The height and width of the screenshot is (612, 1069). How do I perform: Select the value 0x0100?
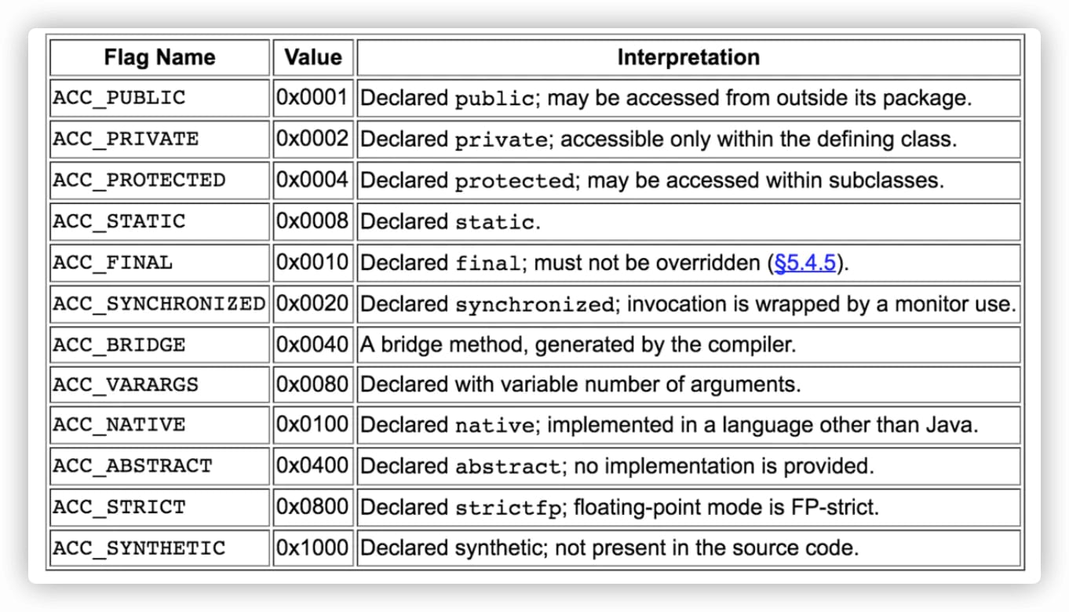tap(312, 425)
